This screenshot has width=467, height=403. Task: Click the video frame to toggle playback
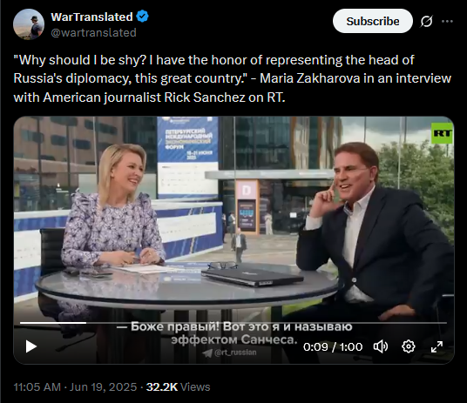click(x=233, y=218)
